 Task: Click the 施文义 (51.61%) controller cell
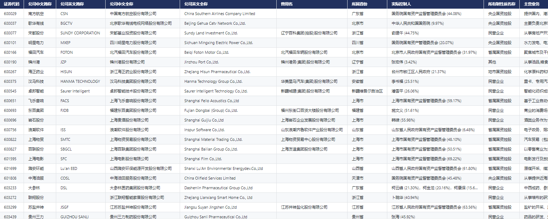pos(436,110)
